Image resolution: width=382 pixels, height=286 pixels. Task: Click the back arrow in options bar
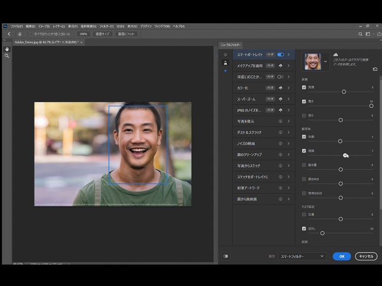[9, 34]
